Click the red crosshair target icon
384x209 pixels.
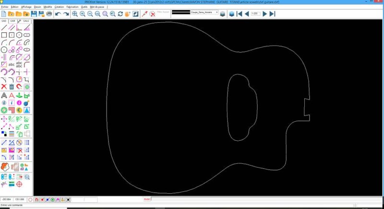coord(19,184)
